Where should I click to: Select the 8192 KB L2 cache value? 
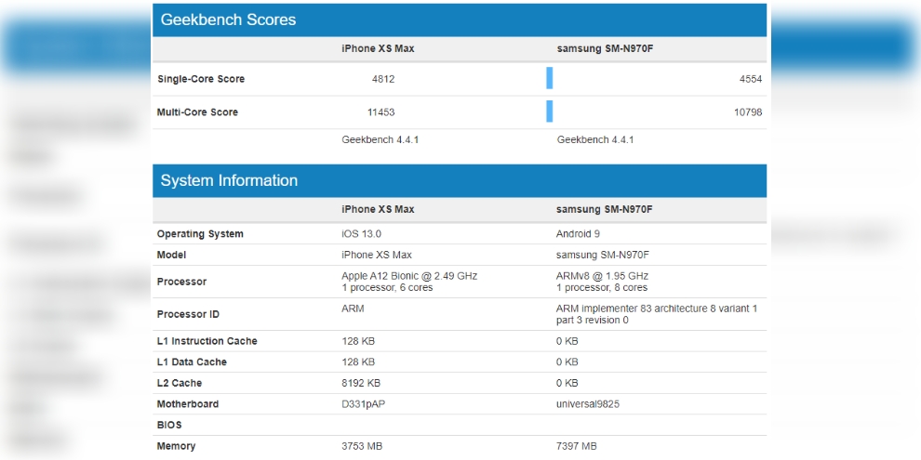pos(361,383)
